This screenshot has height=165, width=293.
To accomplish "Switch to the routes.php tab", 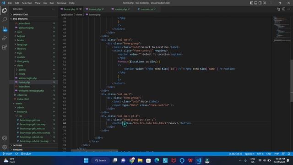I will [x=120, y=9].
